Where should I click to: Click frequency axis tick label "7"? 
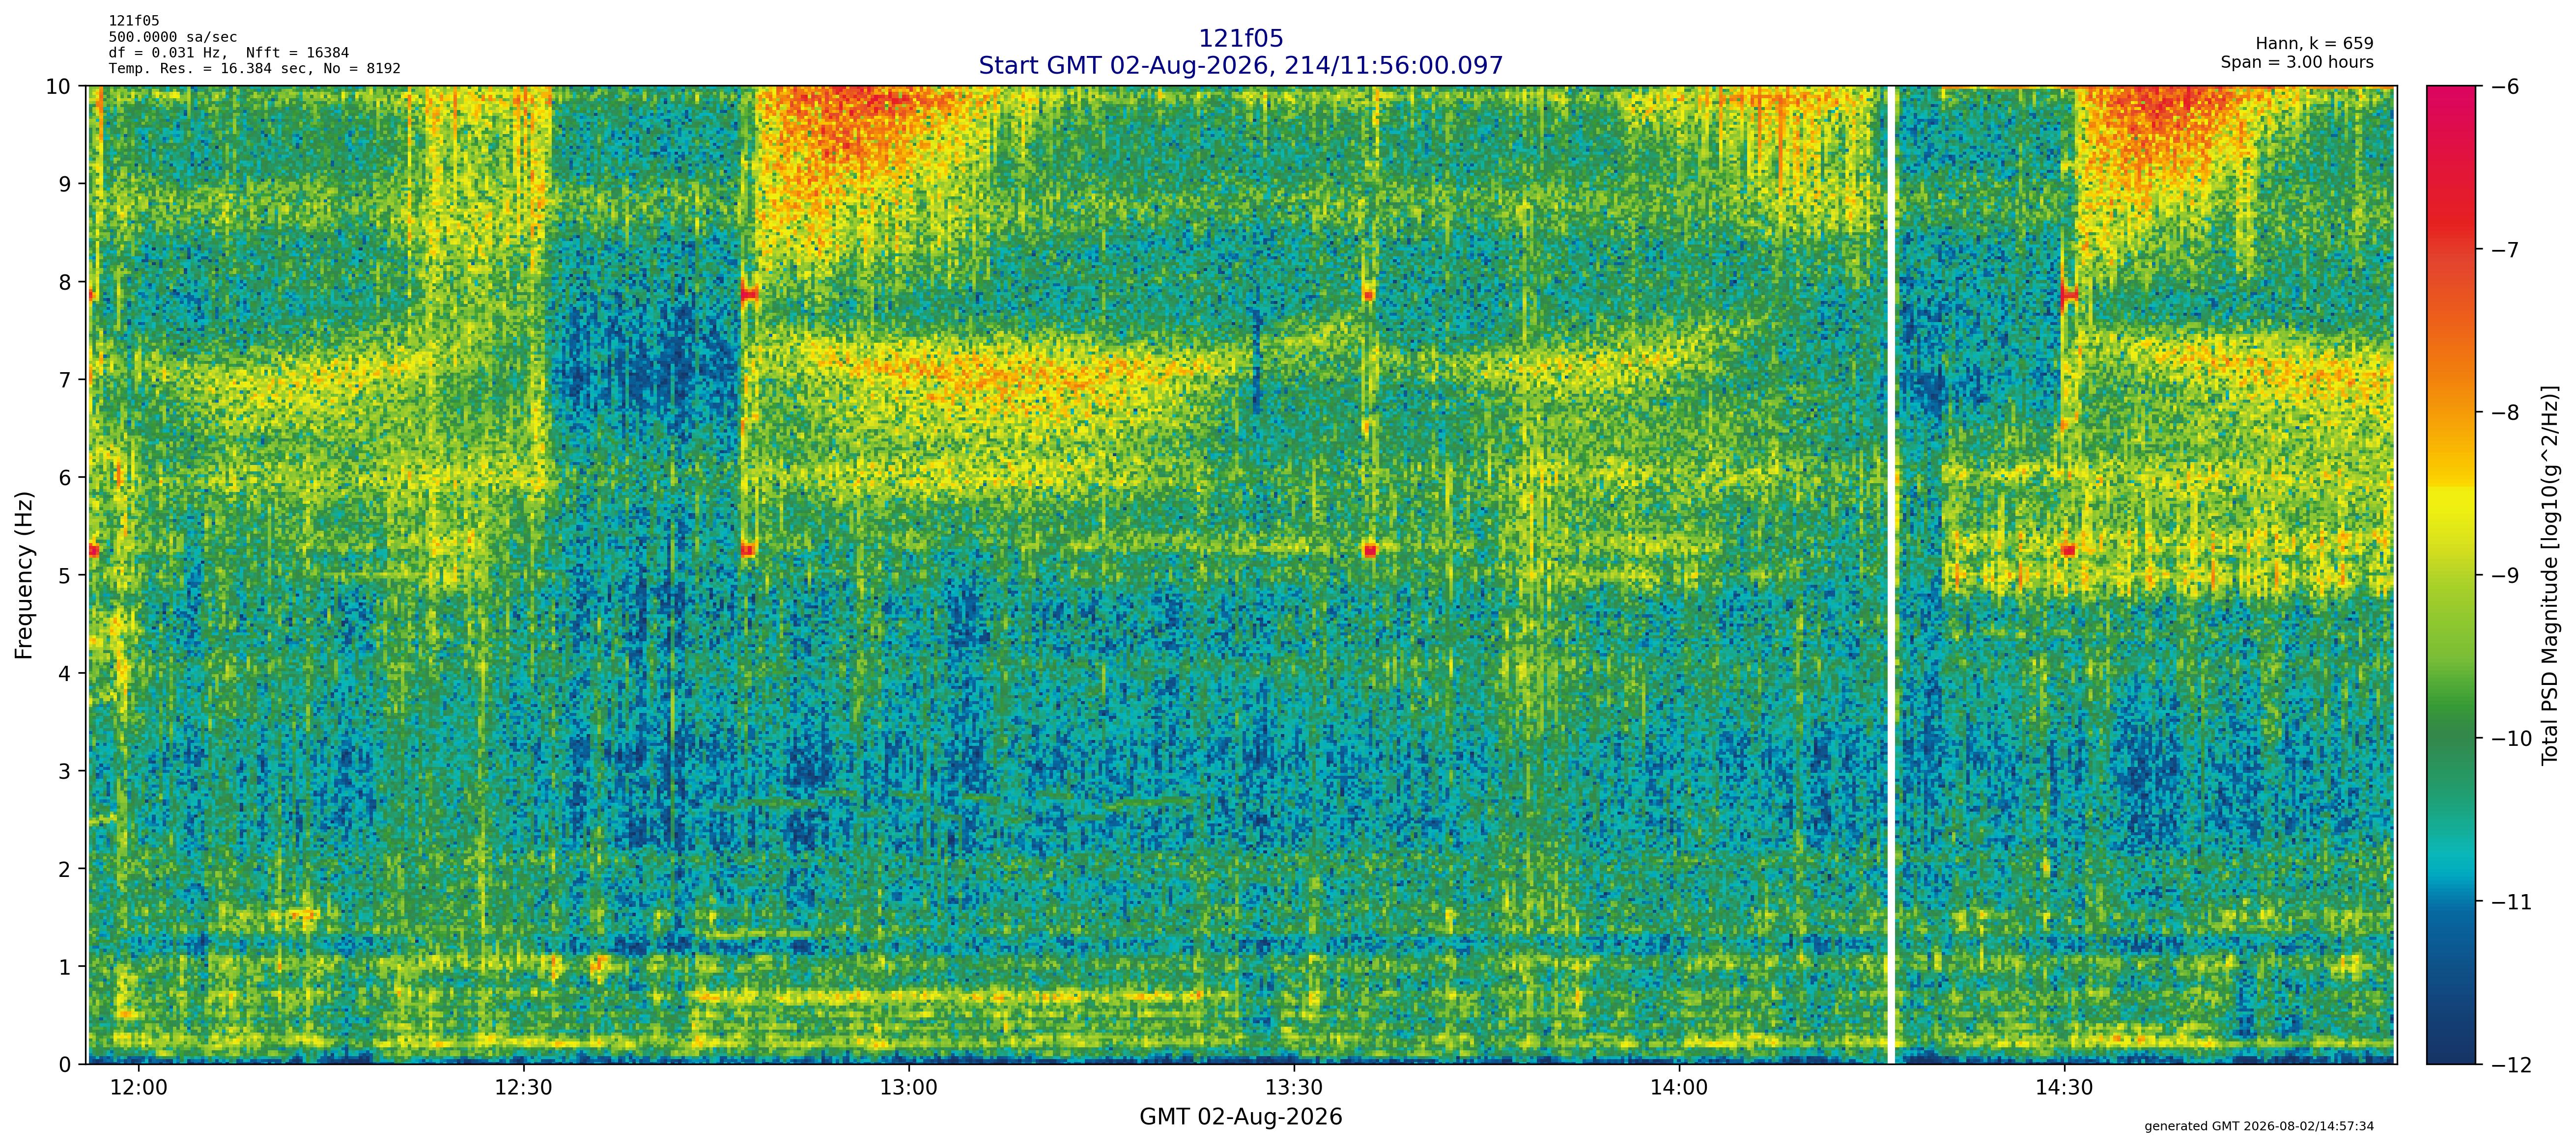(x=65, y=380)
